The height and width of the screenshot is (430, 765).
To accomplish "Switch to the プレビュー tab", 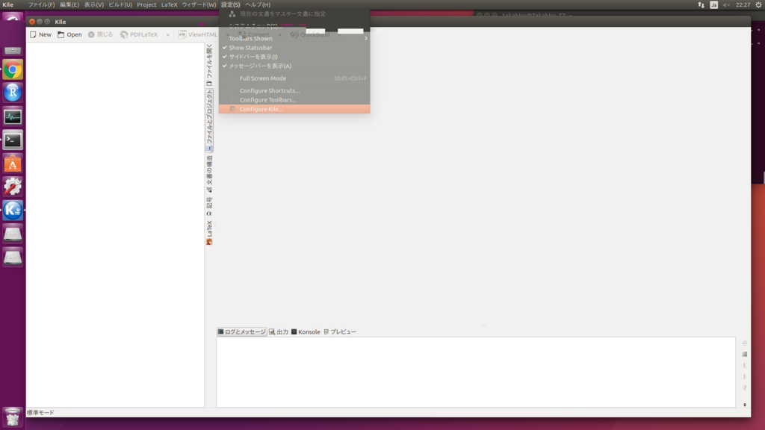I will (x=340, y=332).
